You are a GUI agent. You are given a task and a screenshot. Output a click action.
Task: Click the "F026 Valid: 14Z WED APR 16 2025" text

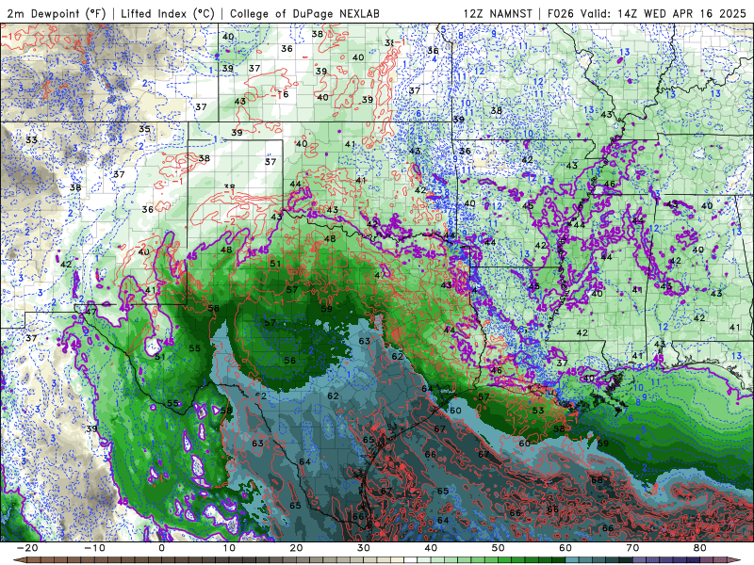[647, 13]
